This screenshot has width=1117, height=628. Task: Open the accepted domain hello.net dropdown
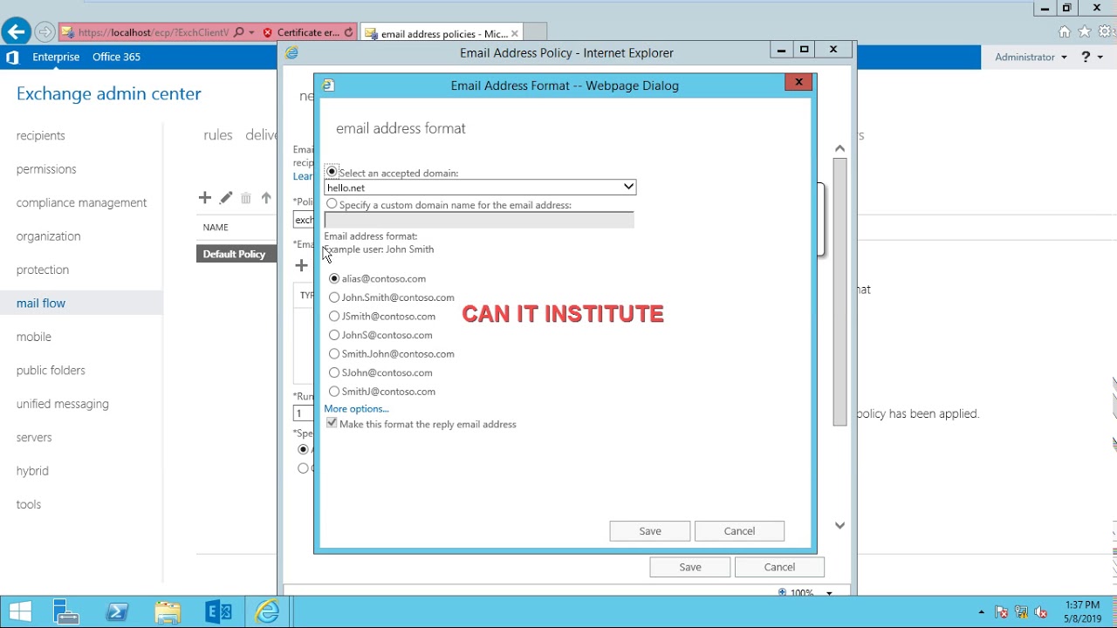pos(480,188)
